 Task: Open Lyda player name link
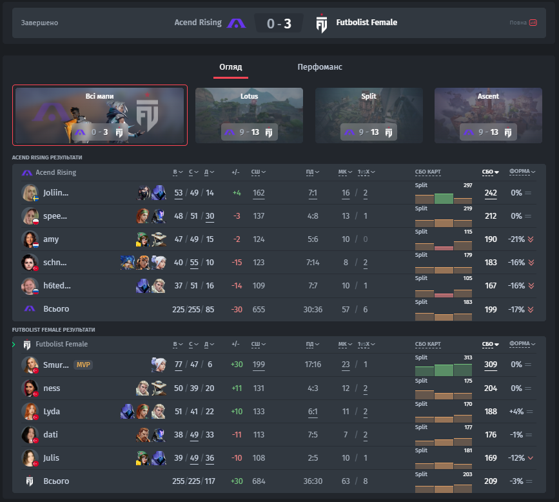[x=52, y=412]
